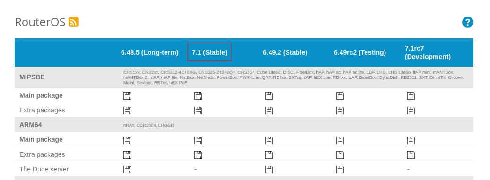Viewport: 490px width, 180px height.
Task: Download ARM64 Extra packages for 6.48.5 Long-term
Action: pyautogui.click(x=127, y=155)
